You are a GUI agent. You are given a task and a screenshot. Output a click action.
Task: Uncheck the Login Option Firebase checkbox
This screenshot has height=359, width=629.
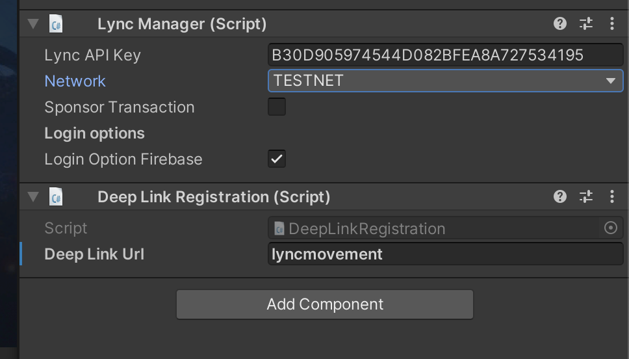(x=277, y=159)
